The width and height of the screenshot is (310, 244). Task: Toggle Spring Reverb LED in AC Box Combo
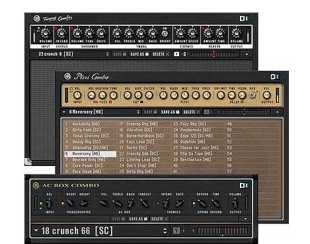point(194,203)
